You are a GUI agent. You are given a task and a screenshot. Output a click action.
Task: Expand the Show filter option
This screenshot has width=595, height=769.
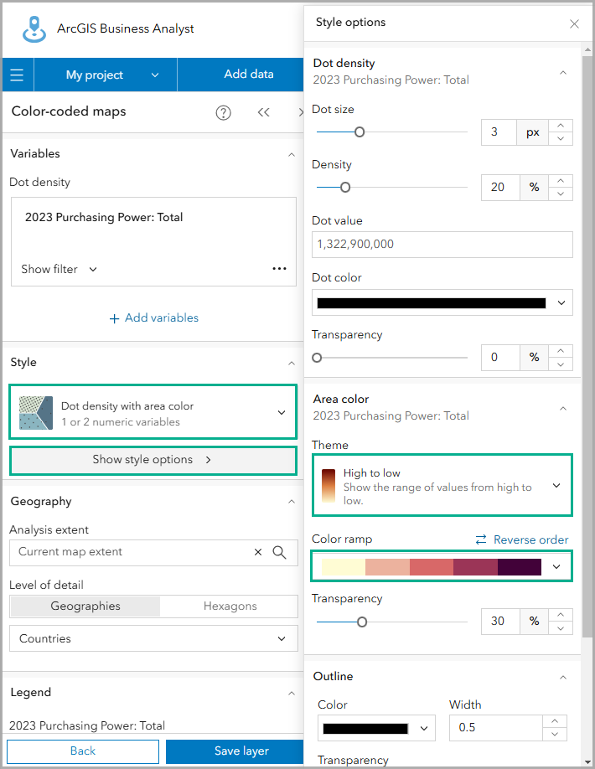pos(59,269)
